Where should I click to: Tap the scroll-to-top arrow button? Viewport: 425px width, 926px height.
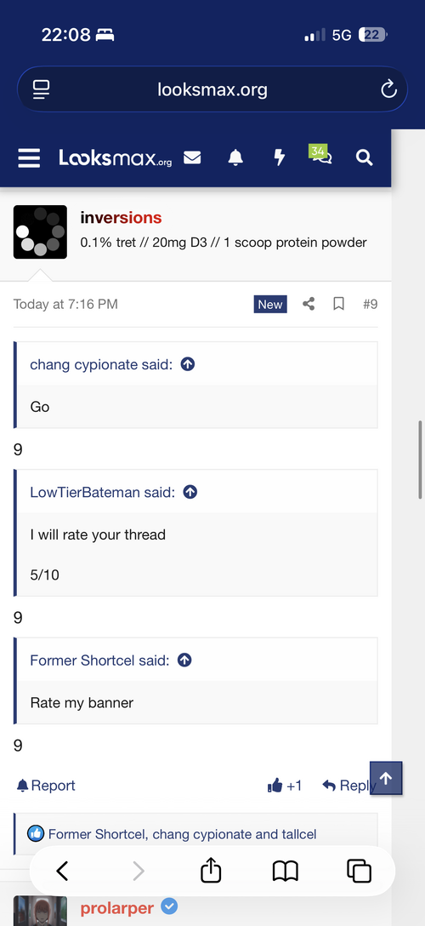click(386, 779)
